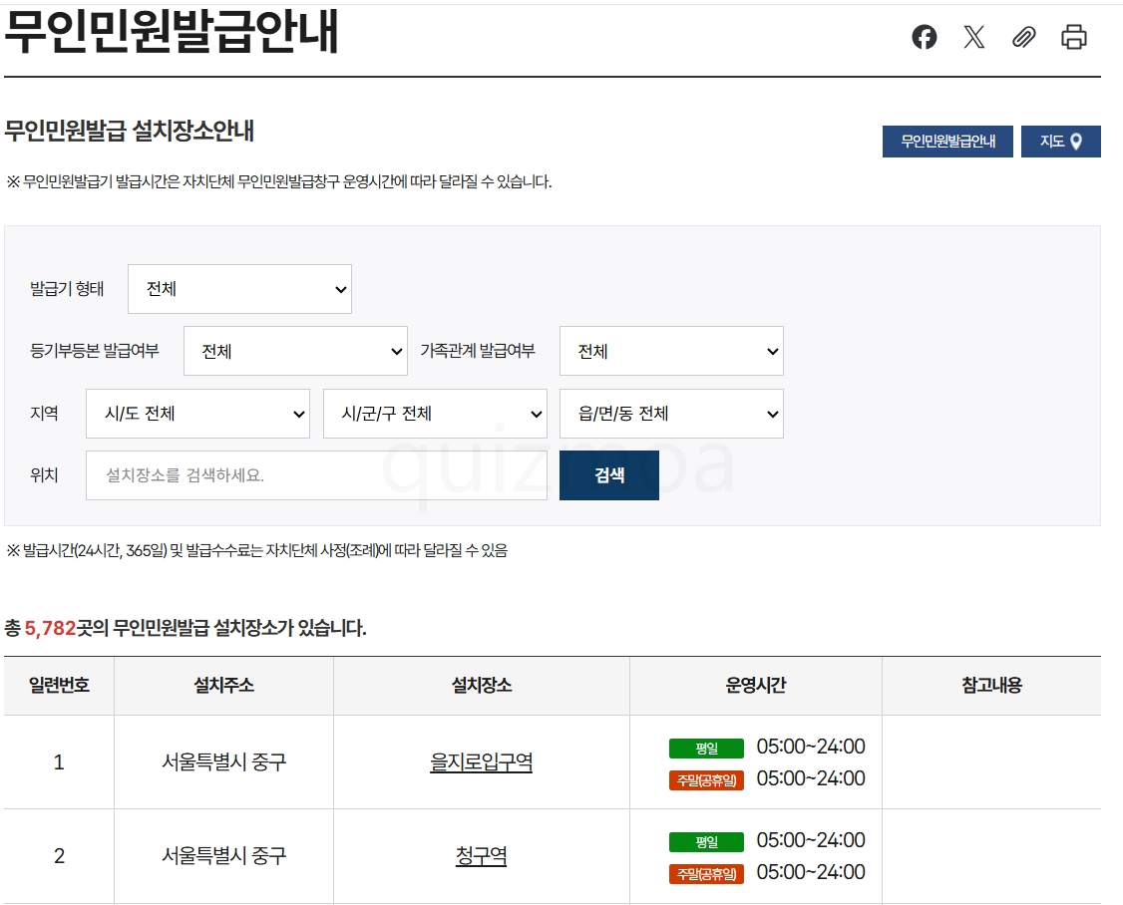Image resolution: width=1123 pixels, height=905 pixels.
Task: Focus the 설치장소 search input field
Action: (316, 475)
